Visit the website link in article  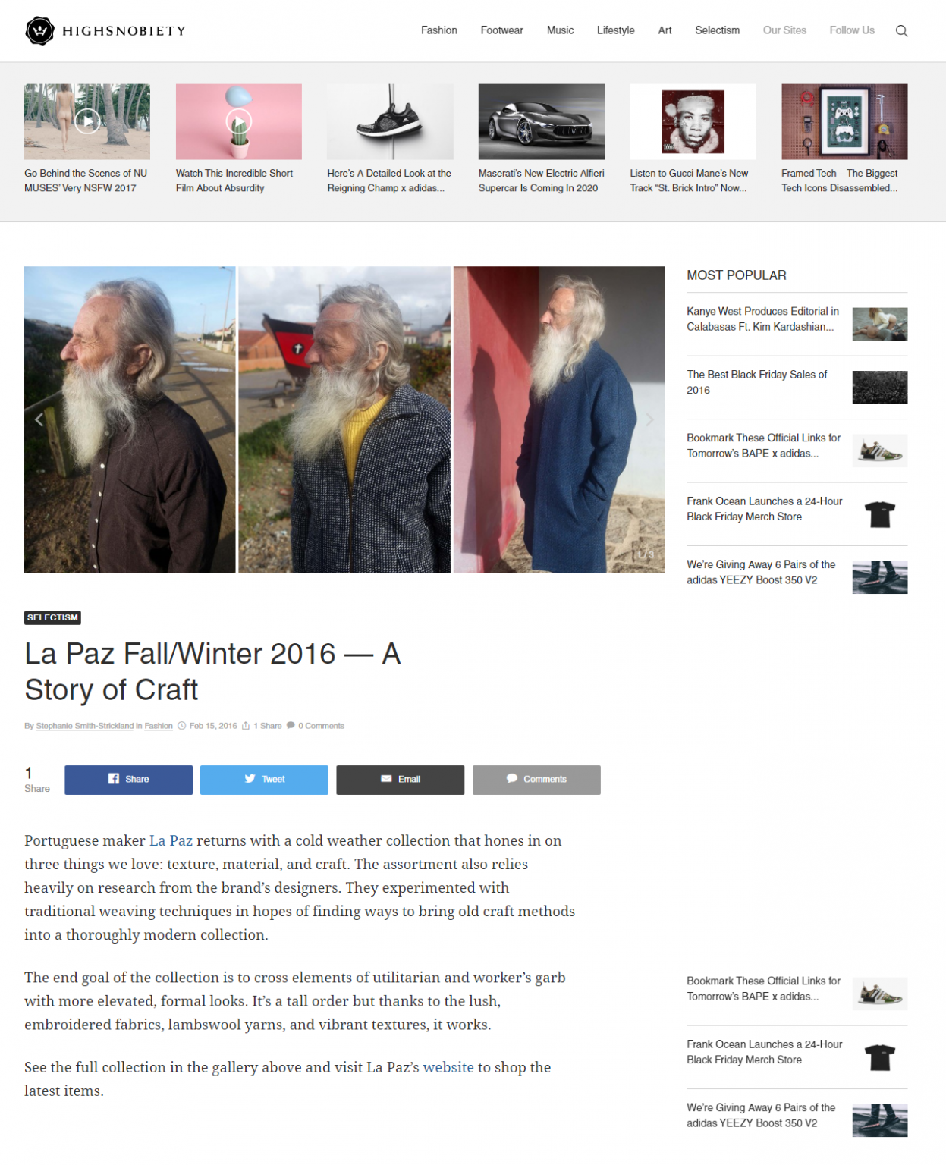coord(448,1067)
